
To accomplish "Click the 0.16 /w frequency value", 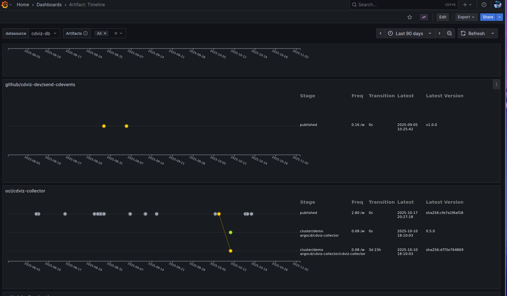I will pos(358,125).
